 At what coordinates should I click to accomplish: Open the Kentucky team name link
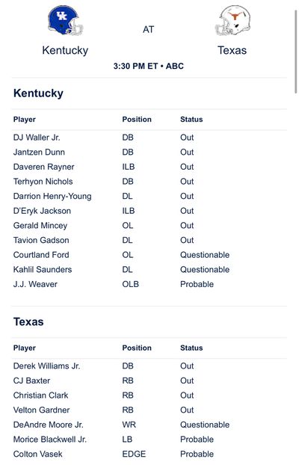pos(65,50)
